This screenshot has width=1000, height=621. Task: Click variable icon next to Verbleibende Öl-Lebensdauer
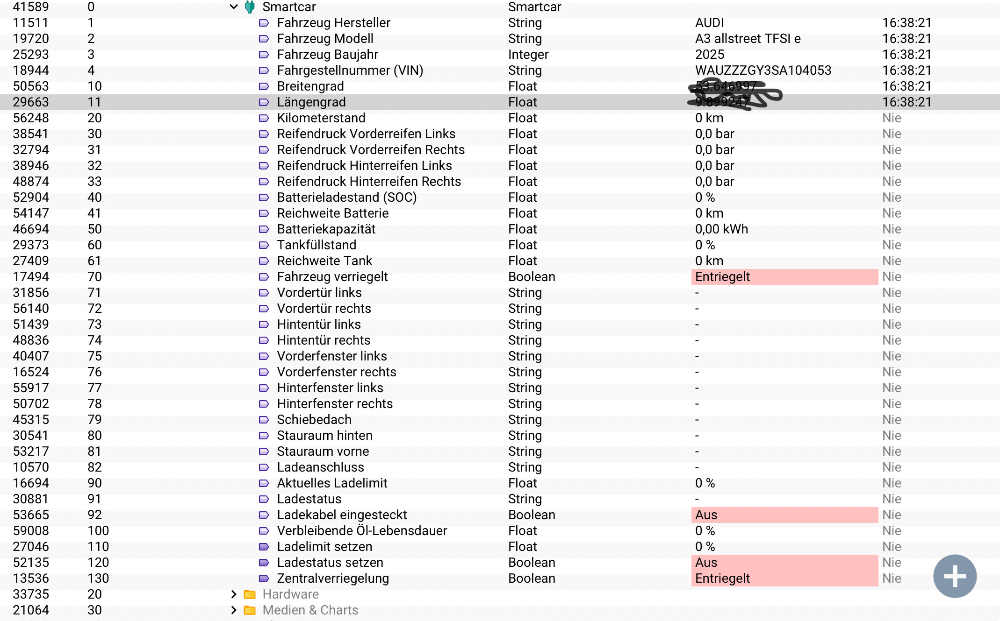pos(264,531)
